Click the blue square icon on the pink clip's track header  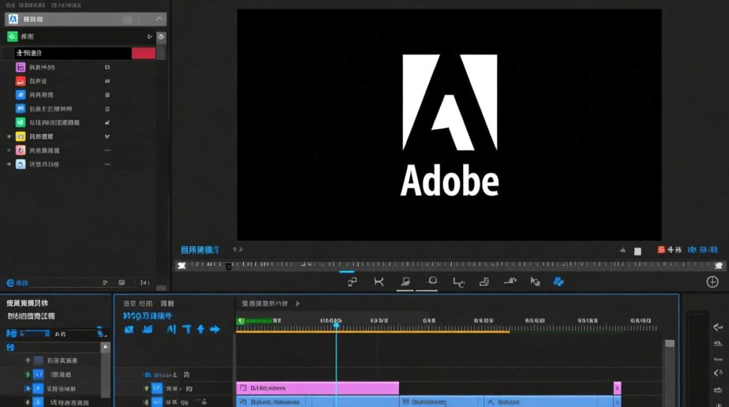157,389
